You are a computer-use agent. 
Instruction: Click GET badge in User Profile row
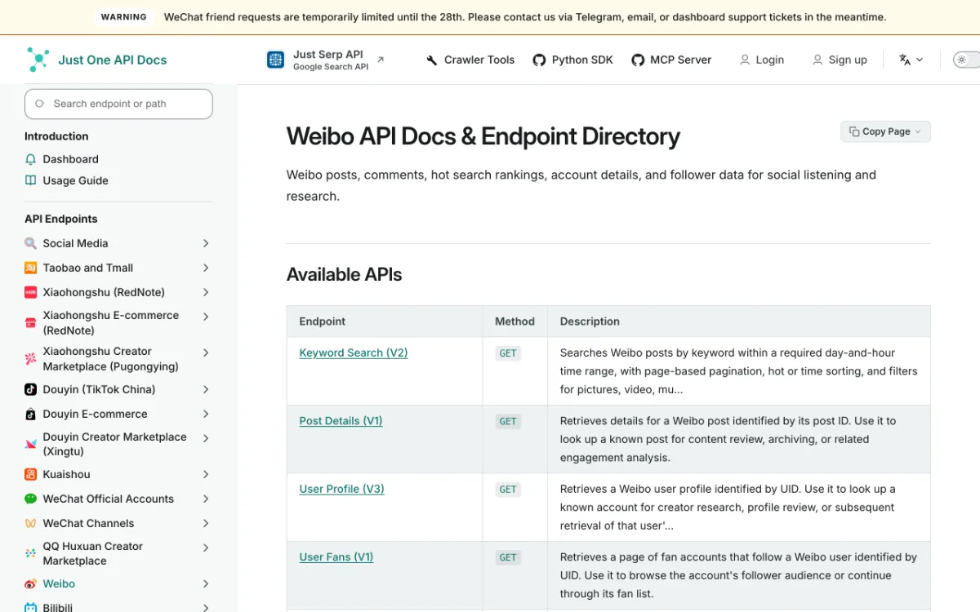tap(509, 490)
